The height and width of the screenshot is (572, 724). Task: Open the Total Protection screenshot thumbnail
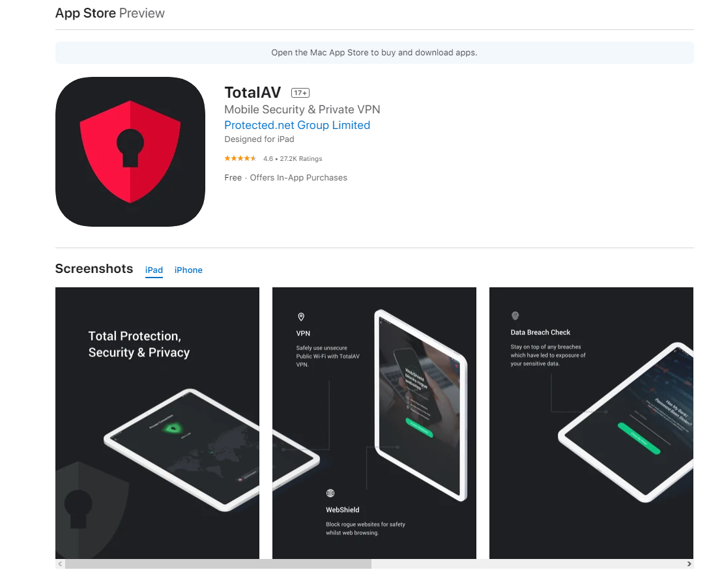pos(158,423)
